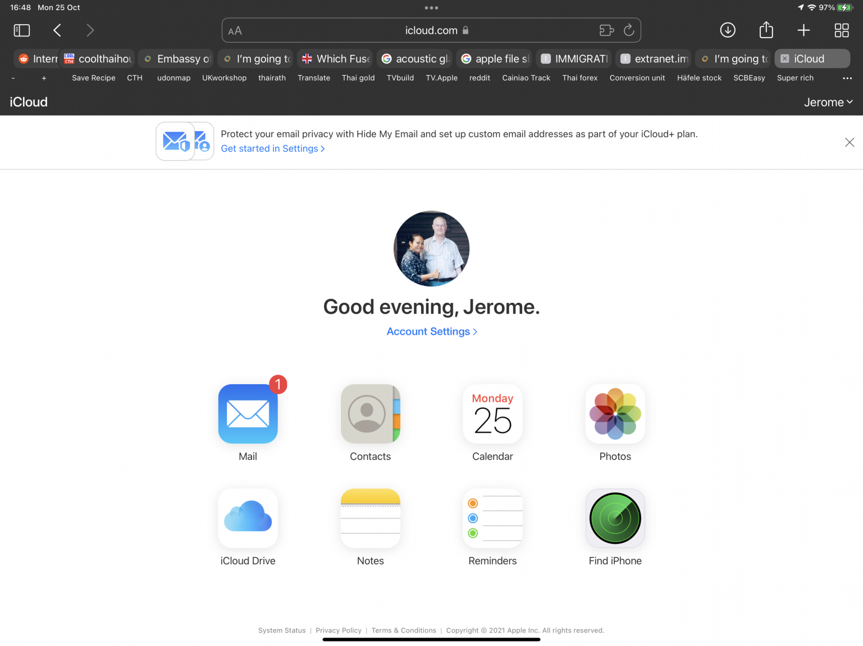Click the extensions puzzle icon in address bar
This screenshot has height=646, width=863.
606,30
